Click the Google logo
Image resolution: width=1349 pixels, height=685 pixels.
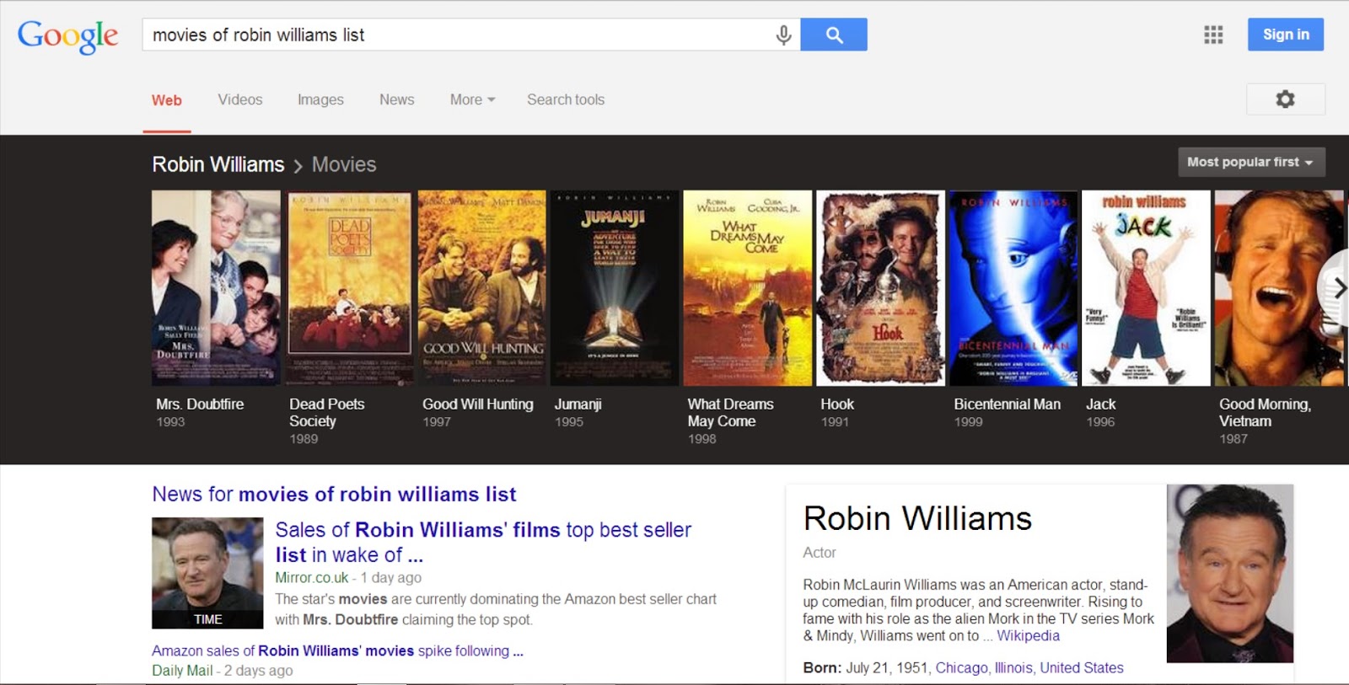pyautogui.click(x=67, y=36)
